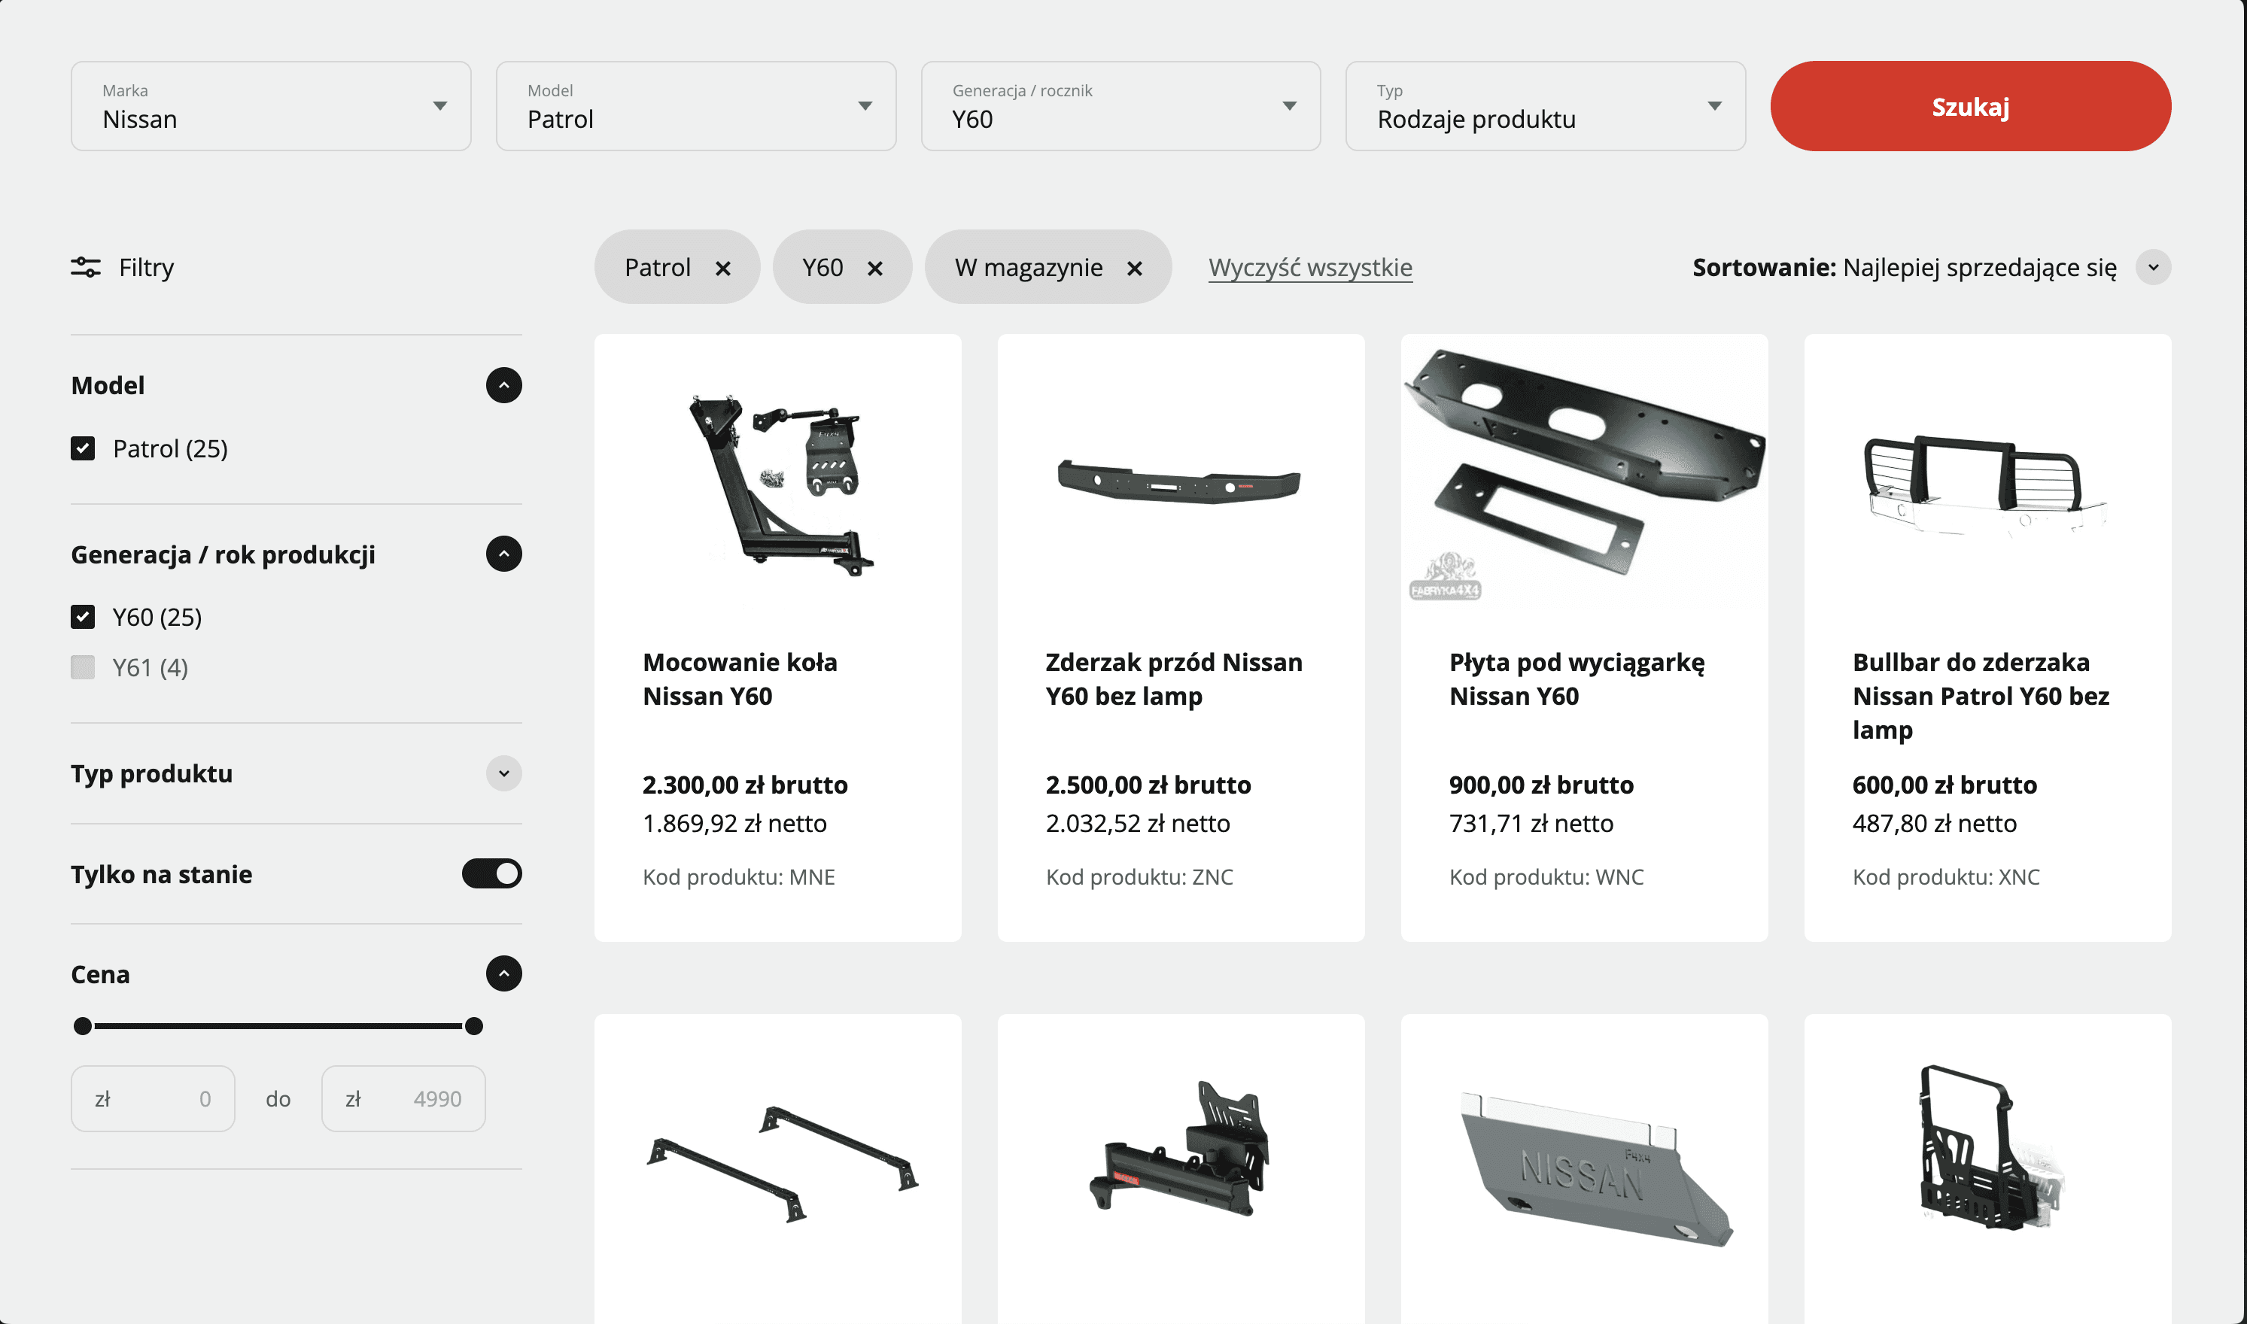Collapse the Model filter section
Viewport: 2247px width, 1324px height.
pos(503,385)
